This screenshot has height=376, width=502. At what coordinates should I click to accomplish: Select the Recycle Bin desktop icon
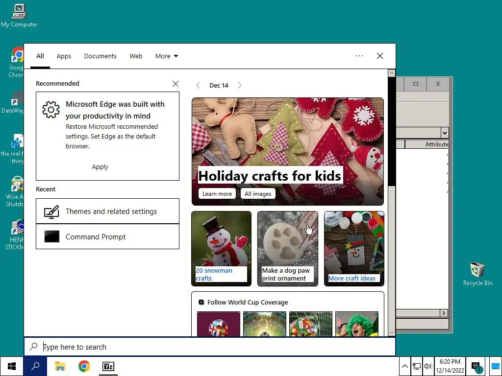(x=477, y=274)
